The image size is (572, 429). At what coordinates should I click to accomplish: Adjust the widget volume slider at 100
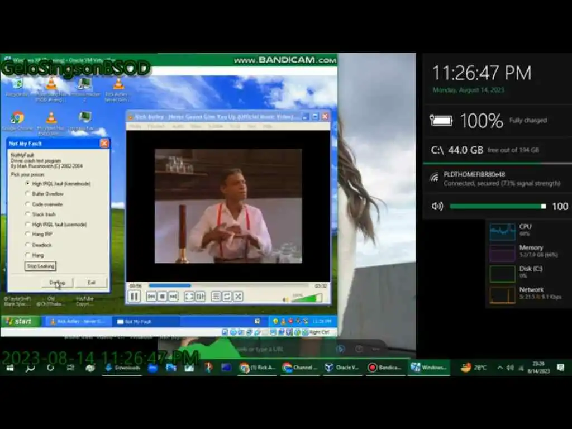coord(498,207)
